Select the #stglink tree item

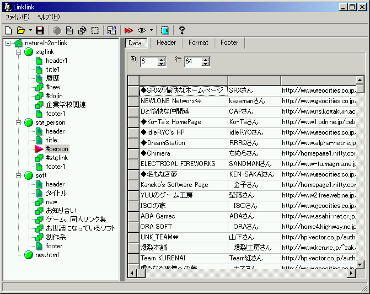[57, 158]
